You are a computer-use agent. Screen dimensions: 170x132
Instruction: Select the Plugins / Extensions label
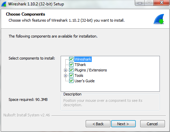[x=91, y=70]
